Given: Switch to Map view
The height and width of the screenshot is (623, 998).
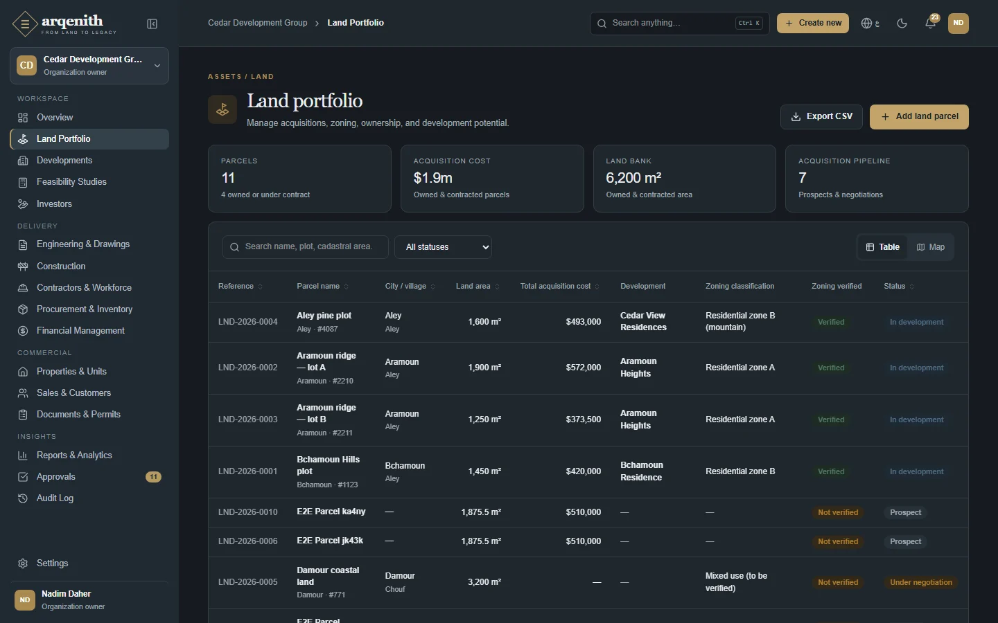Looking at the screenshot, I should [930, 247].
